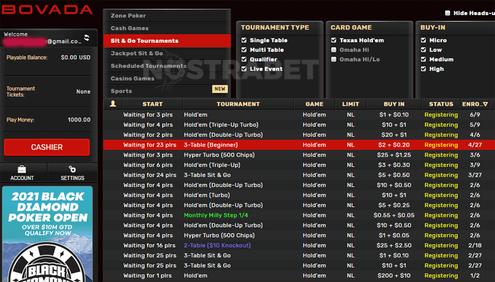Open Sports section
Image resolution: width=495 pixels, height=282 pixels.
(167, 91)
